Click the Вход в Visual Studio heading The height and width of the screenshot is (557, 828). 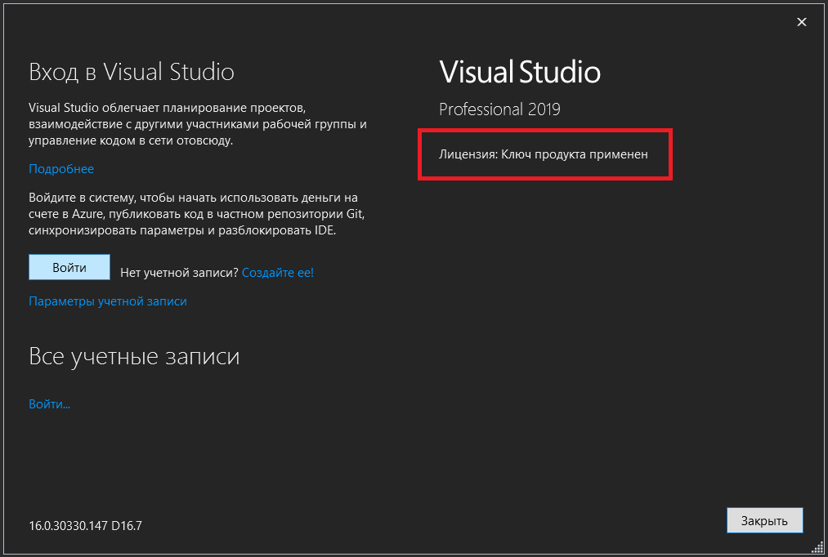pyautogui.click(x=132, y=72)
